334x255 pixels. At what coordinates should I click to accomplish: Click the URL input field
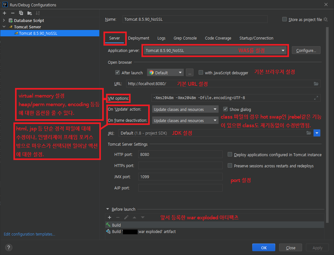pyautogui.click(x=223, y=84)
